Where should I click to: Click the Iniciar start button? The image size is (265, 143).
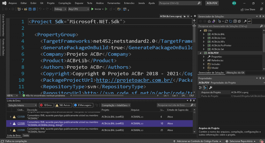click(x=97, y=9)
